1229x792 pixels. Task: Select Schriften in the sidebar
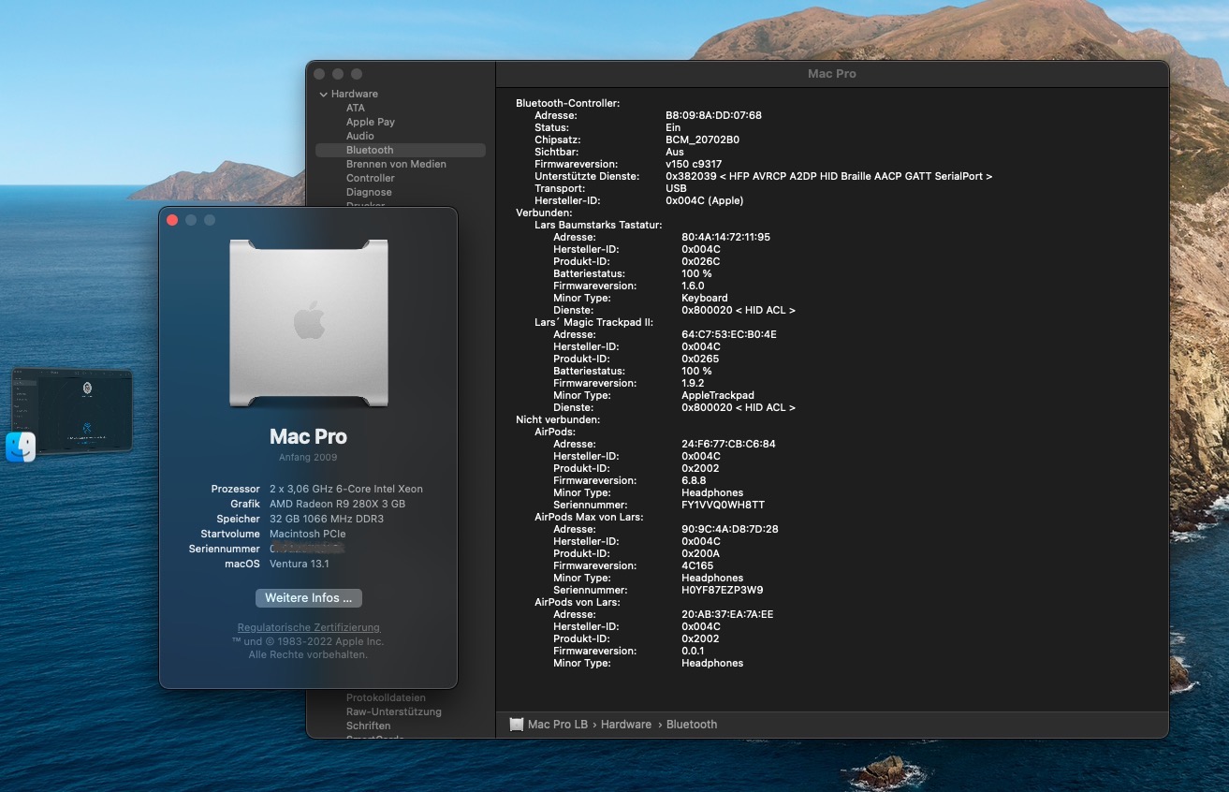click(x=369, y=726)
